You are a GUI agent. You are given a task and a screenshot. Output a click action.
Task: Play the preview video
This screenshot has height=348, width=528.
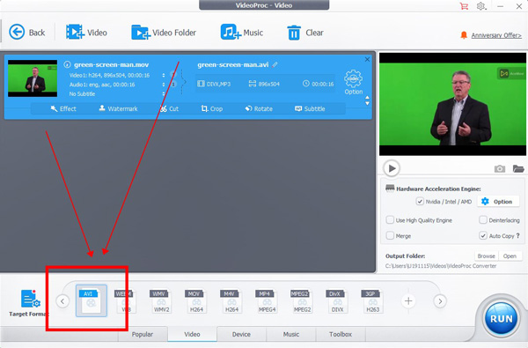click(392, 168)
